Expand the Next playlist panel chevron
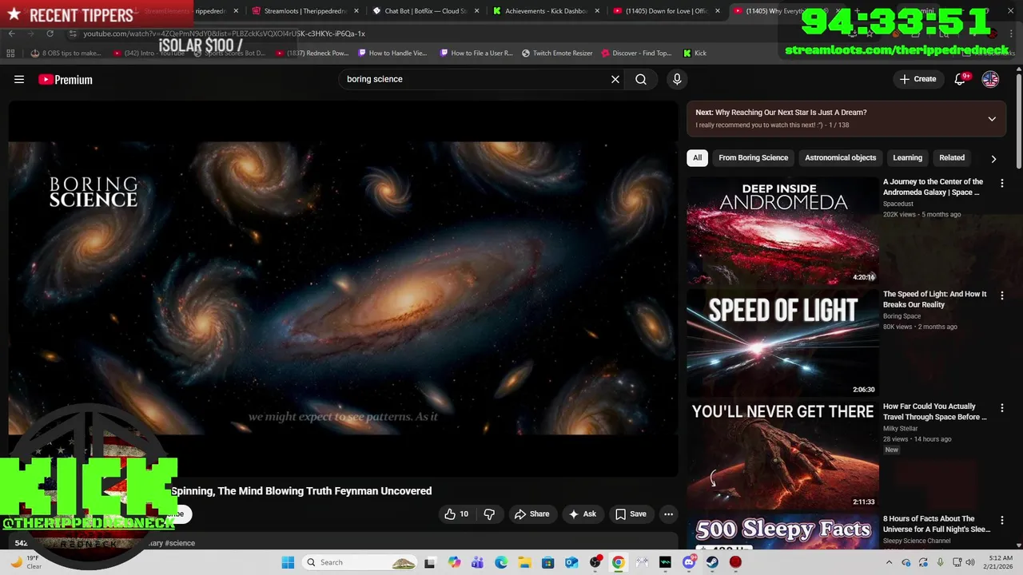 pyautogui.click(x=992, y=119)
